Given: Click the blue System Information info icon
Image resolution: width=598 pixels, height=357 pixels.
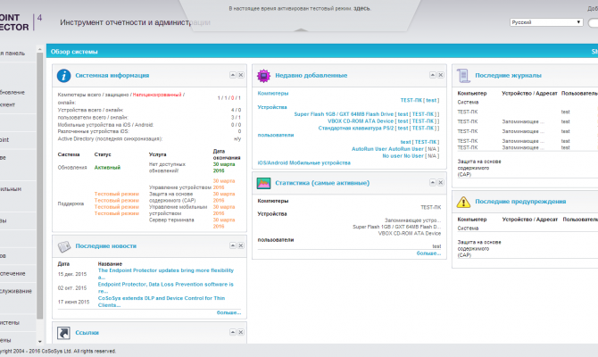Looking at the screenshot, I should 63,76.
